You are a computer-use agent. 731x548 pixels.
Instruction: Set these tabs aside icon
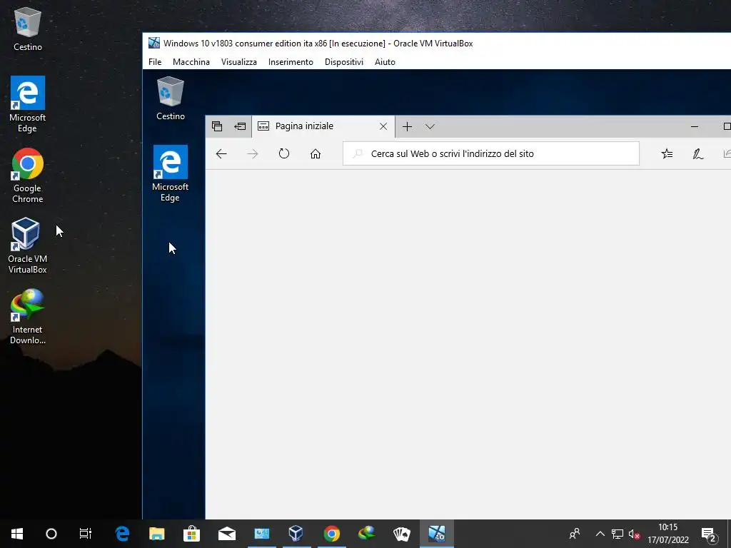(x=240, y=126)
